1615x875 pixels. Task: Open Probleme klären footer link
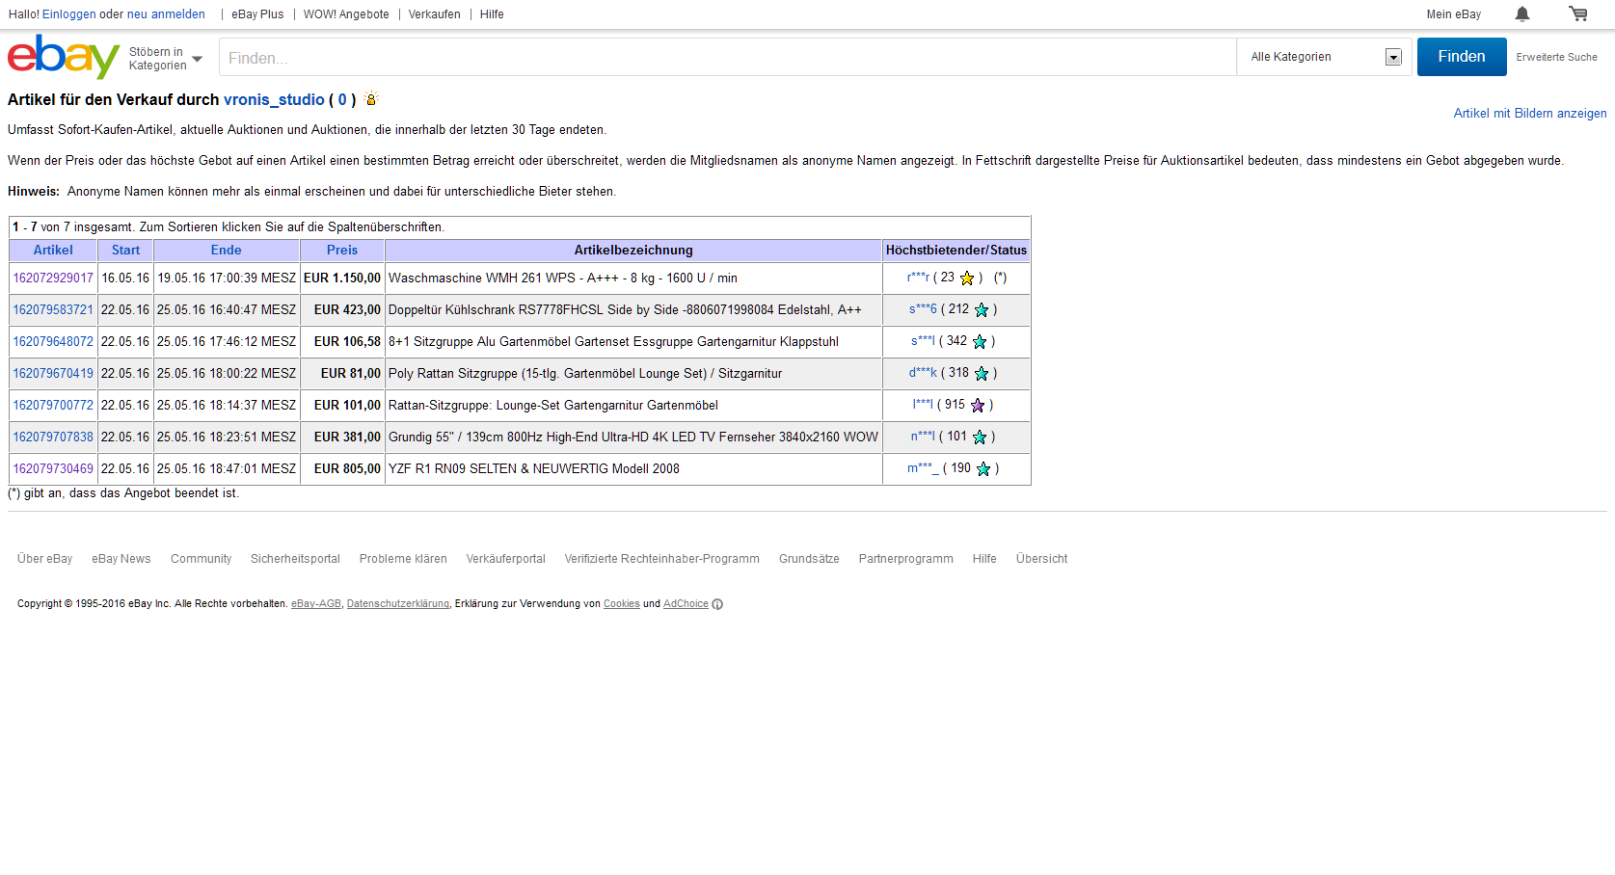403,559
